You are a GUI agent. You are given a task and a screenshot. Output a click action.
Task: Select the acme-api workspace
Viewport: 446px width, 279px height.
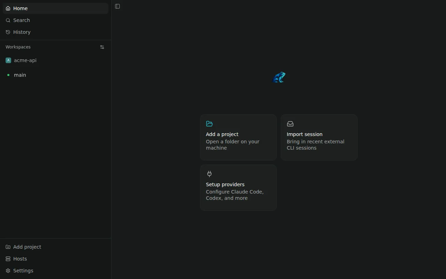56,60
